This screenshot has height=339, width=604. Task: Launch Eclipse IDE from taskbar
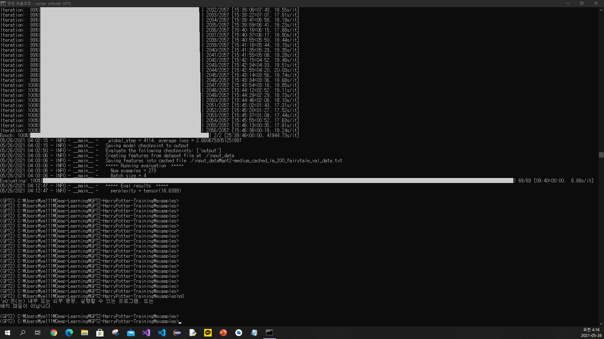click(x=177, y=333)
